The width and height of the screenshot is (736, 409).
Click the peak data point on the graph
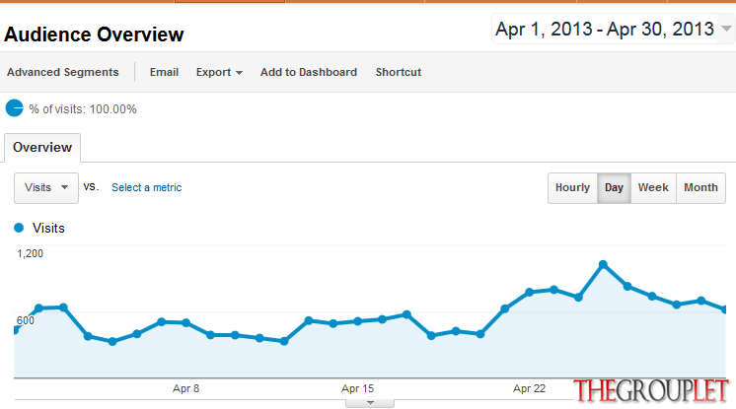click(x=603, y=264)
